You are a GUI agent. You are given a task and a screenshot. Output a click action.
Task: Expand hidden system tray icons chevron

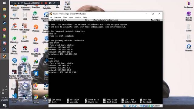pyautogui.click(x=6, y=86)
